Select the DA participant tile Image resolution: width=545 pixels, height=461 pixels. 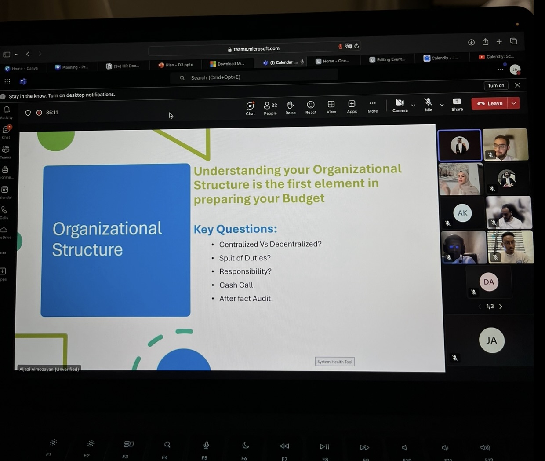(x=489, y=282)
